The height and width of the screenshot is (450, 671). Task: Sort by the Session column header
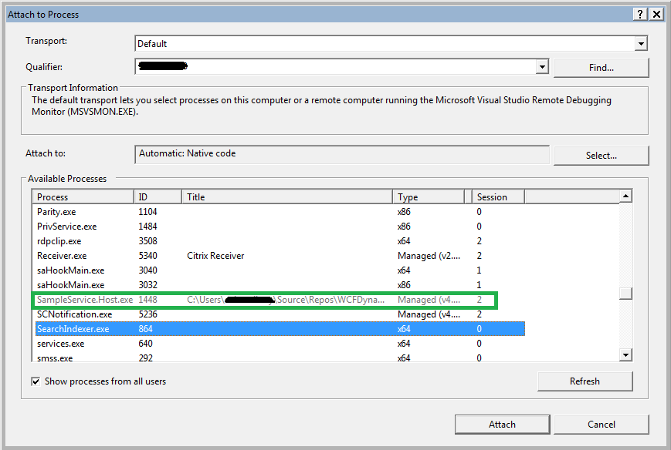click(499, 196)
